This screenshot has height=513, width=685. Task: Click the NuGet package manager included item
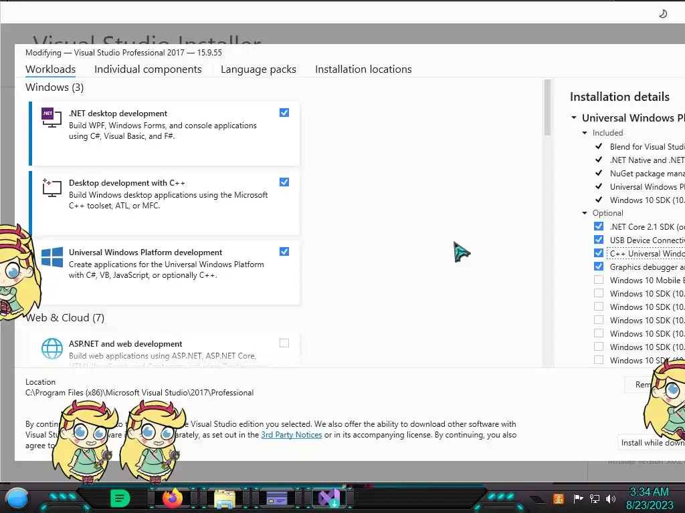(648, 173)
